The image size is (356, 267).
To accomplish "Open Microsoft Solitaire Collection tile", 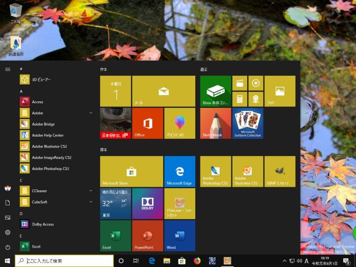I will 248,123.
